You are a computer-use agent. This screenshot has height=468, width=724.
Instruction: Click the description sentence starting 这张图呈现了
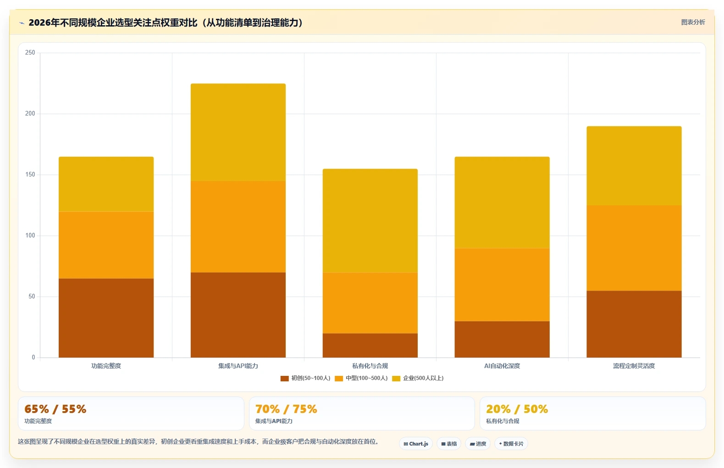coord(198,442)
